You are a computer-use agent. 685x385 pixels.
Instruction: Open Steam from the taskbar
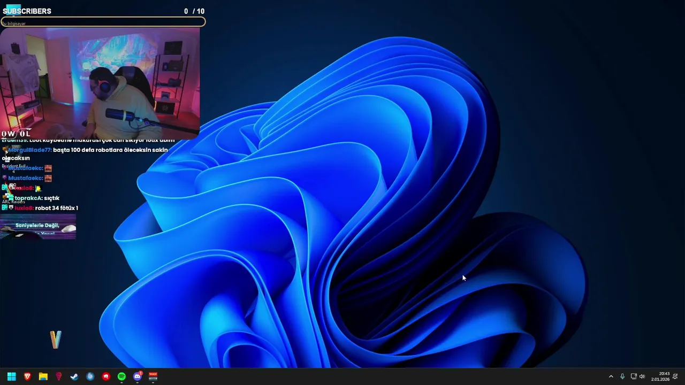tap(74, 376)
